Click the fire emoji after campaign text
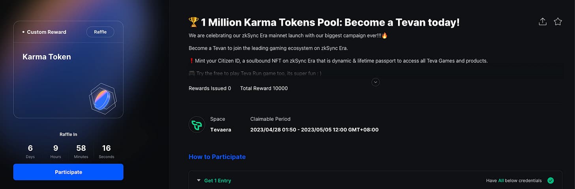The width and height of the screenshot is (575, 189). click(x=385, y=36)
